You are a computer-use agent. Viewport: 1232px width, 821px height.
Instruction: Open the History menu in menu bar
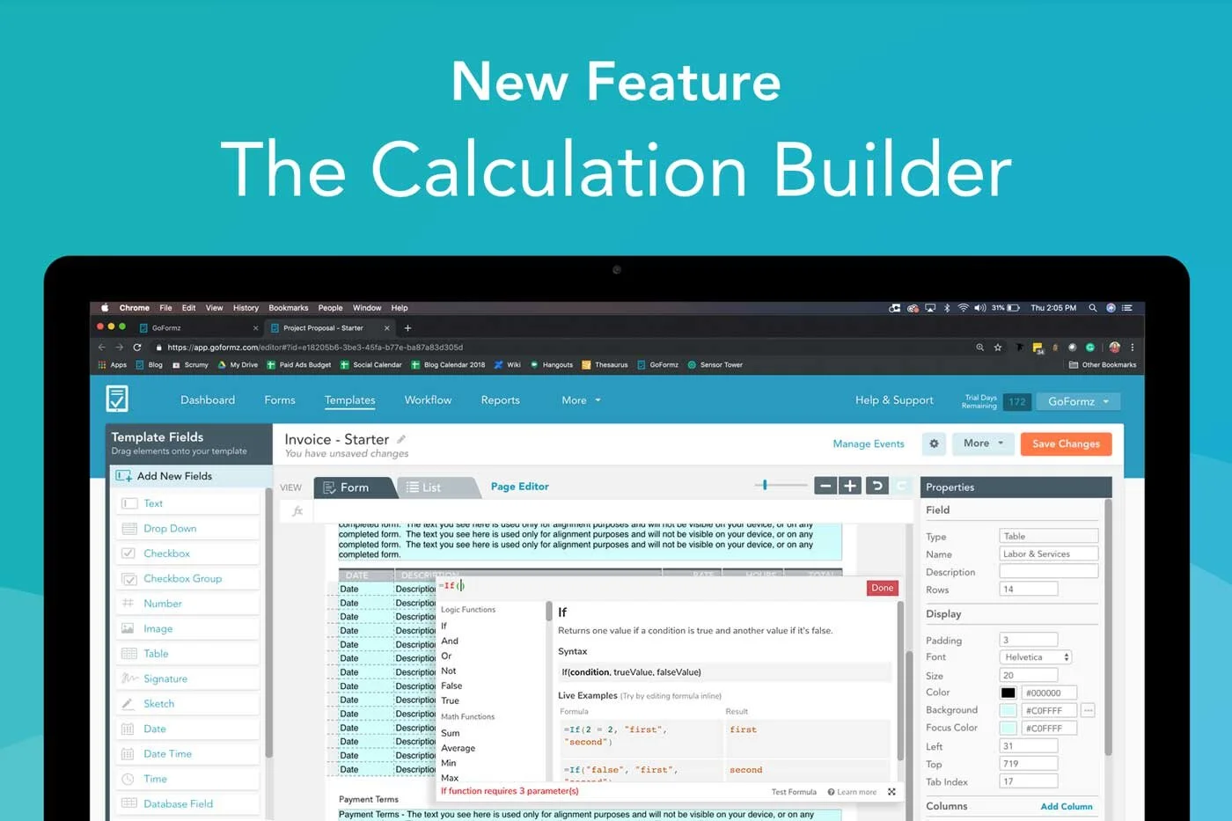[246, 308]
